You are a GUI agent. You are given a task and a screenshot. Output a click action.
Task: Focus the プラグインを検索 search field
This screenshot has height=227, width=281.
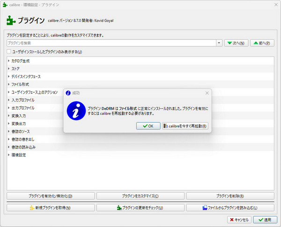tap(111, 43)
